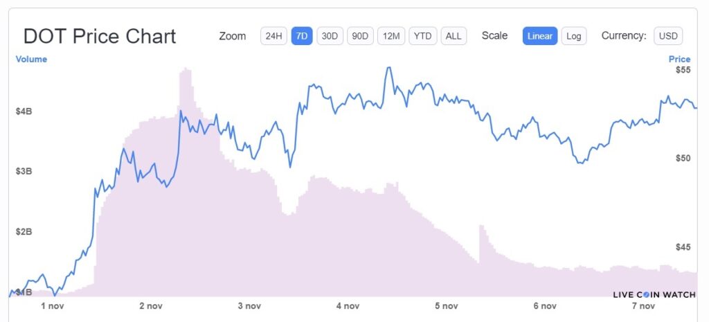Show year-to-date with YTD button
Viewport: 709px width, 322px height.
pyautogui.click(x=422, y=36)
